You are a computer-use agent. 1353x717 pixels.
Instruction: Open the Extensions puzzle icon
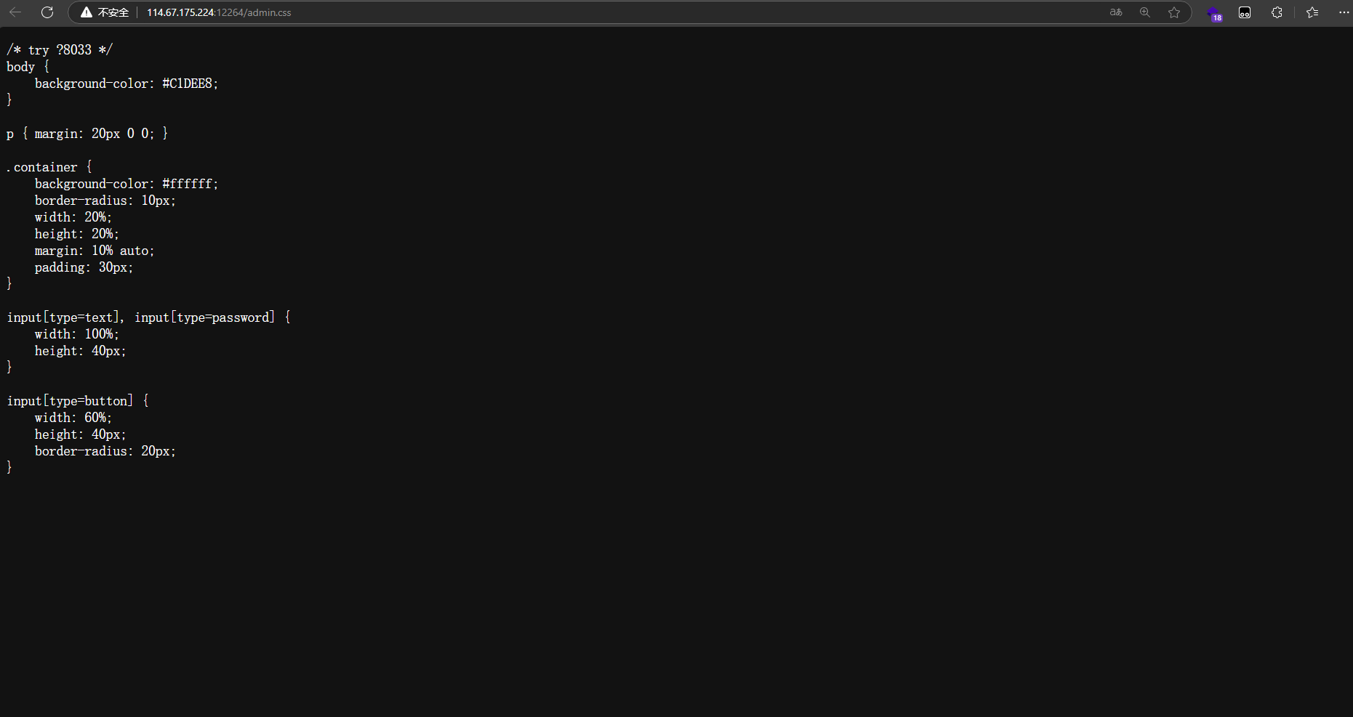pos(1277,12)
